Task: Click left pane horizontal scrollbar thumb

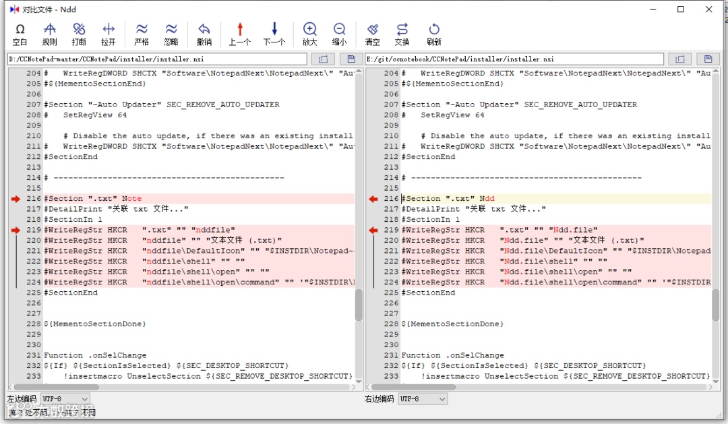Action: [x=56, y=387]
